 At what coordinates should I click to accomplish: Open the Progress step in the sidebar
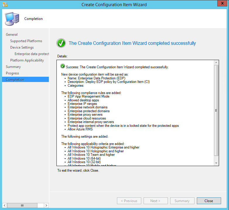point(12,73)
